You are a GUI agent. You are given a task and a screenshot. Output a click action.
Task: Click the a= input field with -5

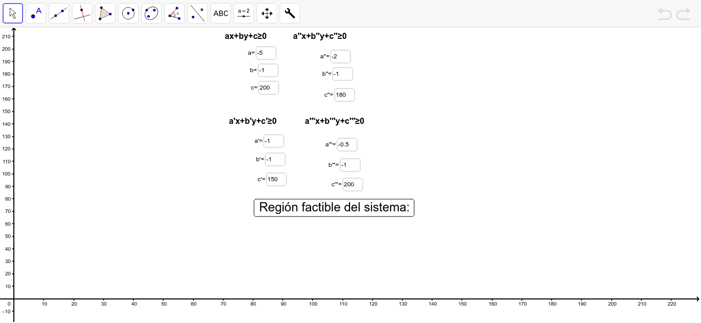click(266, 53)
